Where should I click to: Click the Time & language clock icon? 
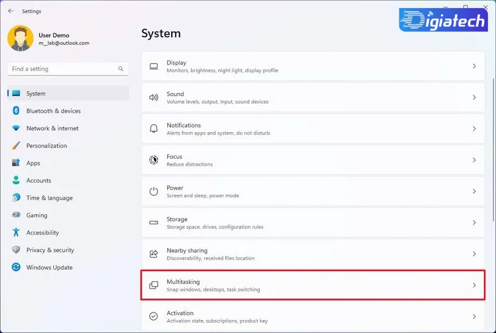[x=16, y=197]
